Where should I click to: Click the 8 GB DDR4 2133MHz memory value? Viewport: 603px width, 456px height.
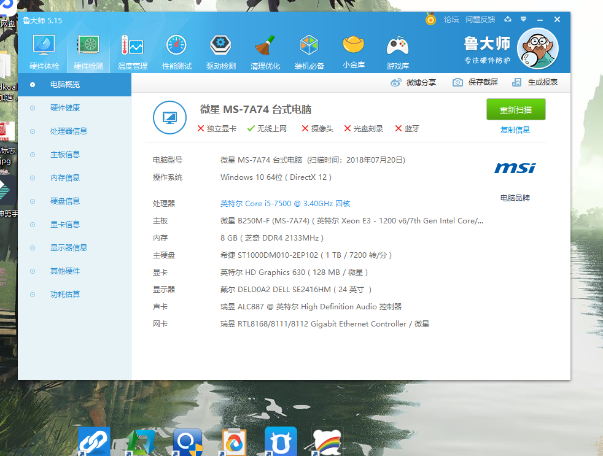pos(272,238)
